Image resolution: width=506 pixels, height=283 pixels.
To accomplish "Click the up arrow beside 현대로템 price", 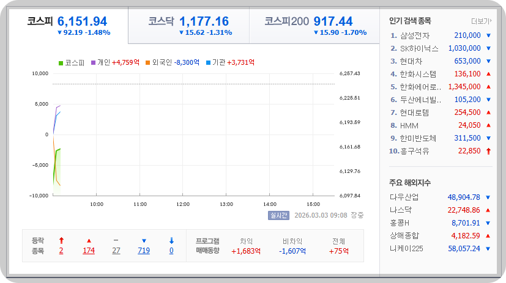I will 489,112.
